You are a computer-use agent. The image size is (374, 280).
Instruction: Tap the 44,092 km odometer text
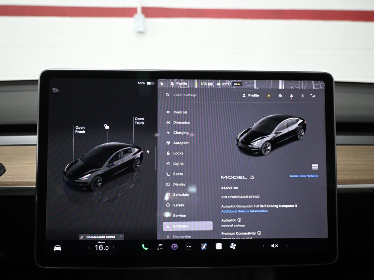click(230, 188)
